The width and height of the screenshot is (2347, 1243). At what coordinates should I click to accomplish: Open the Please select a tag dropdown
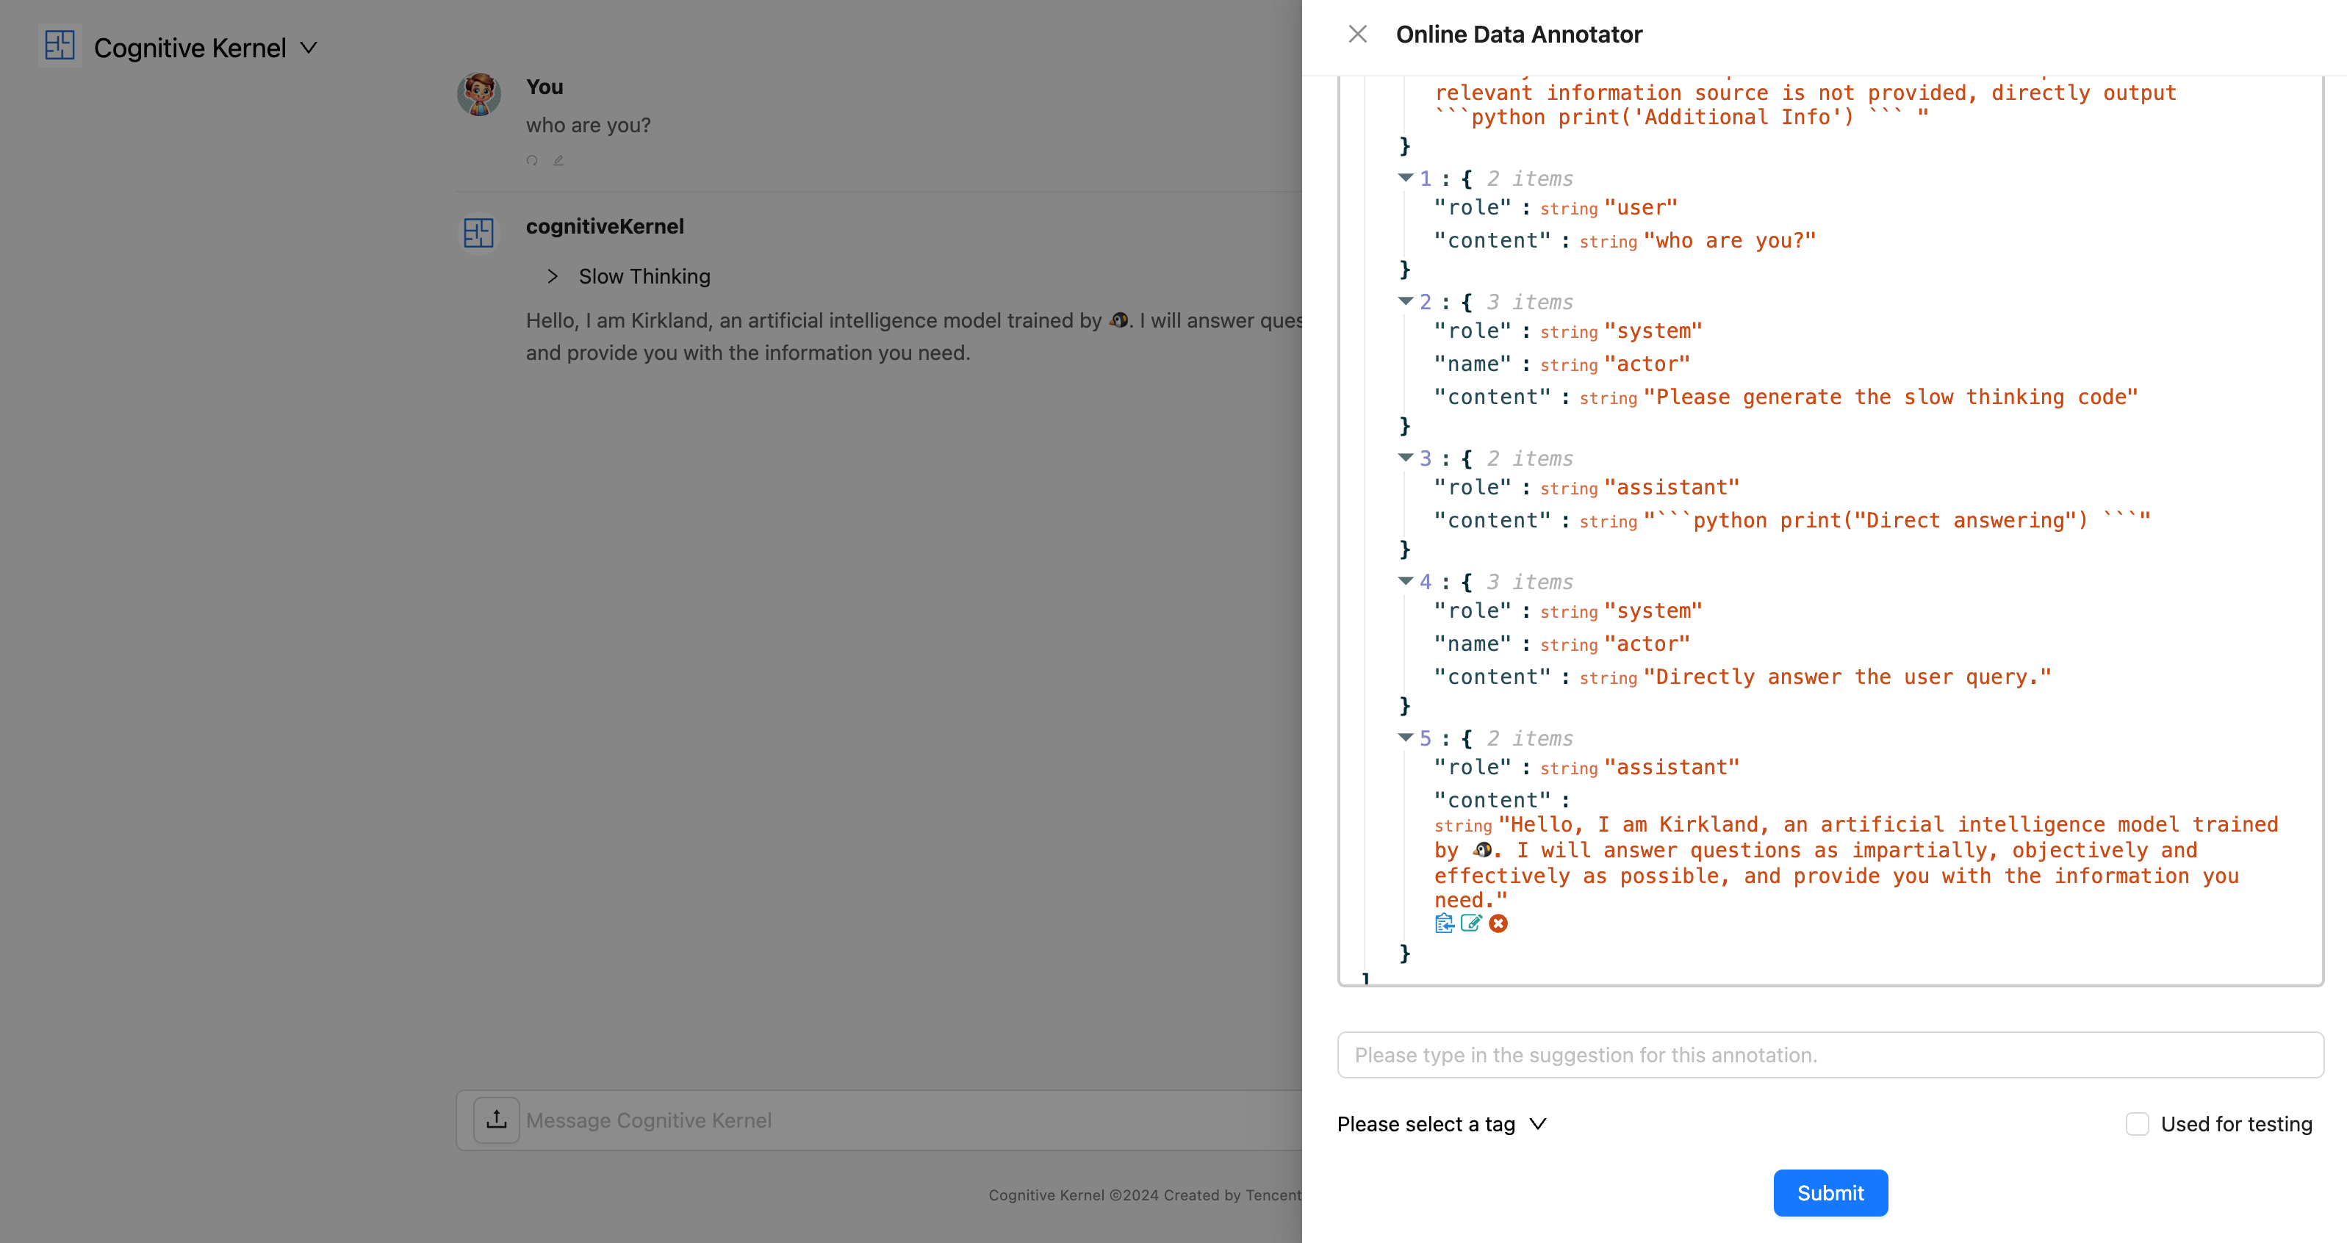[x=1442, y=1124]
